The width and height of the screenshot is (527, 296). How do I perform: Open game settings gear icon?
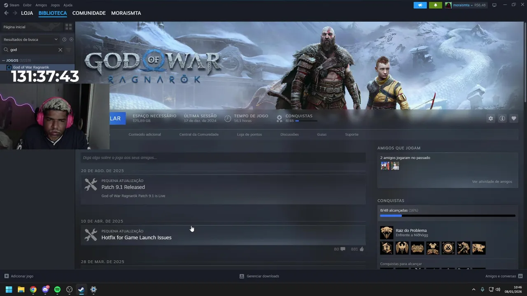[491, 118]
